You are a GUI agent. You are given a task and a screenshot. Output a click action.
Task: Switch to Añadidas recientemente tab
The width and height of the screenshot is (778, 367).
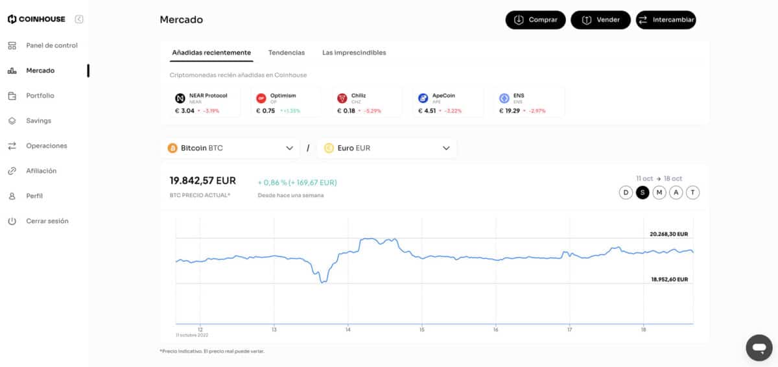211,53
